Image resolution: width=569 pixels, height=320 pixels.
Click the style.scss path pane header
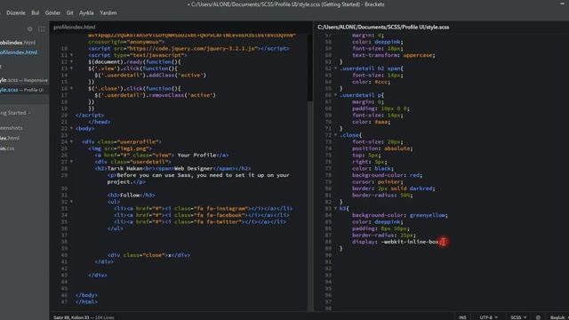[x=383, y=27]
